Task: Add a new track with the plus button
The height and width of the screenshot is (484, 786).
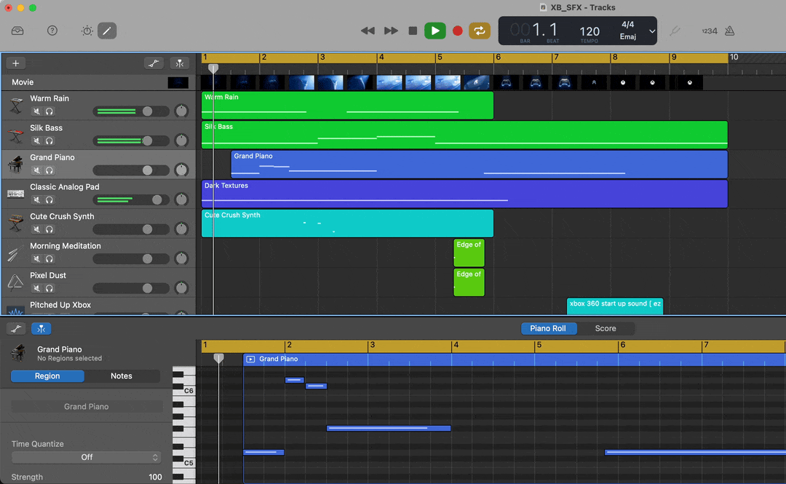Action: click(x=15, y=63)
